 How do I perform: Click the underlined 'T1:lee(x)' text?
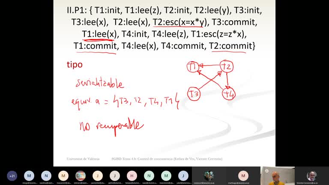[99, 34]
